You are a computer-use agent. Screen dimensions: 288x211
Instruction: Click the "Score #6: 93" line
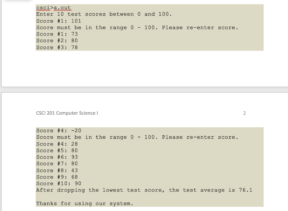coord(56,157)
